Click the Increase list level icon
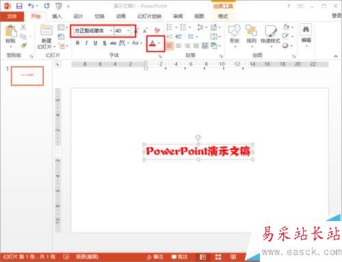 click(x=179, y=36)
